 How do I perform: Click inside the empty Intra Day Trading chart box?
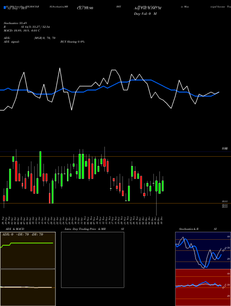click(x=92, y=260)
